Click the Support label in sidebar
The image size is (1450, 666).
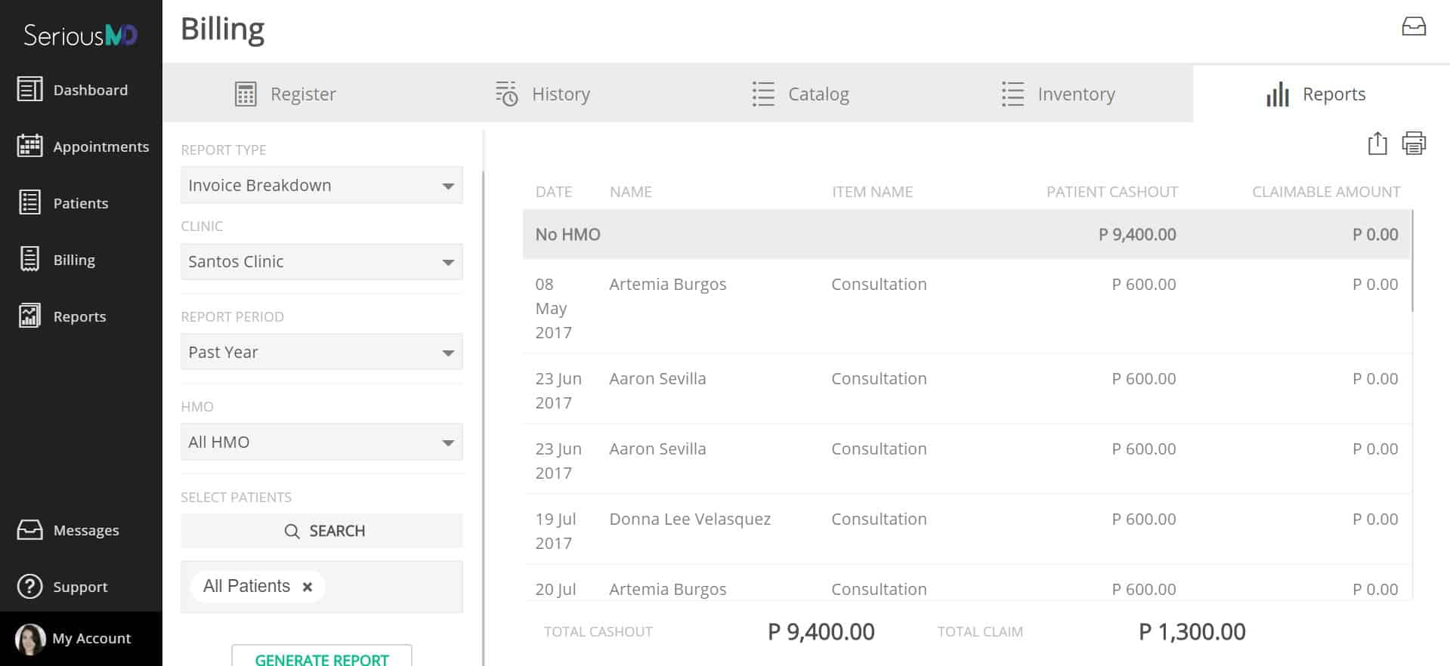pos(80,587)
